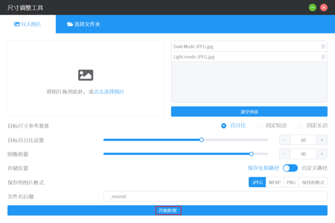Minimize the window with the green button
The width and height of the screenshot is (335, 223).
click(312, 8)
